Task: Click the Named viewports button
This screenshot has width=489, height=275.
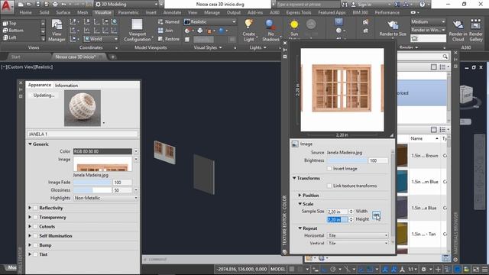Action: click(x=168, y=22)
